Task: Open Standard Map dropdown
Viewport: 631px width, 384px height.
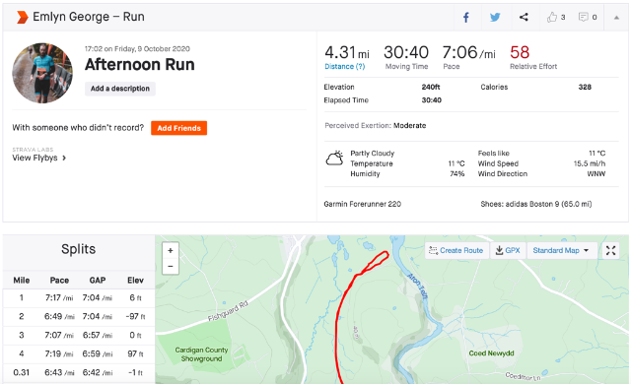Action: (x=561, y=251)
